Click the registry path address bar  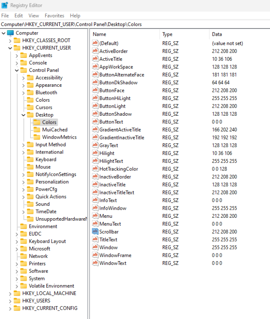(135, 24)
